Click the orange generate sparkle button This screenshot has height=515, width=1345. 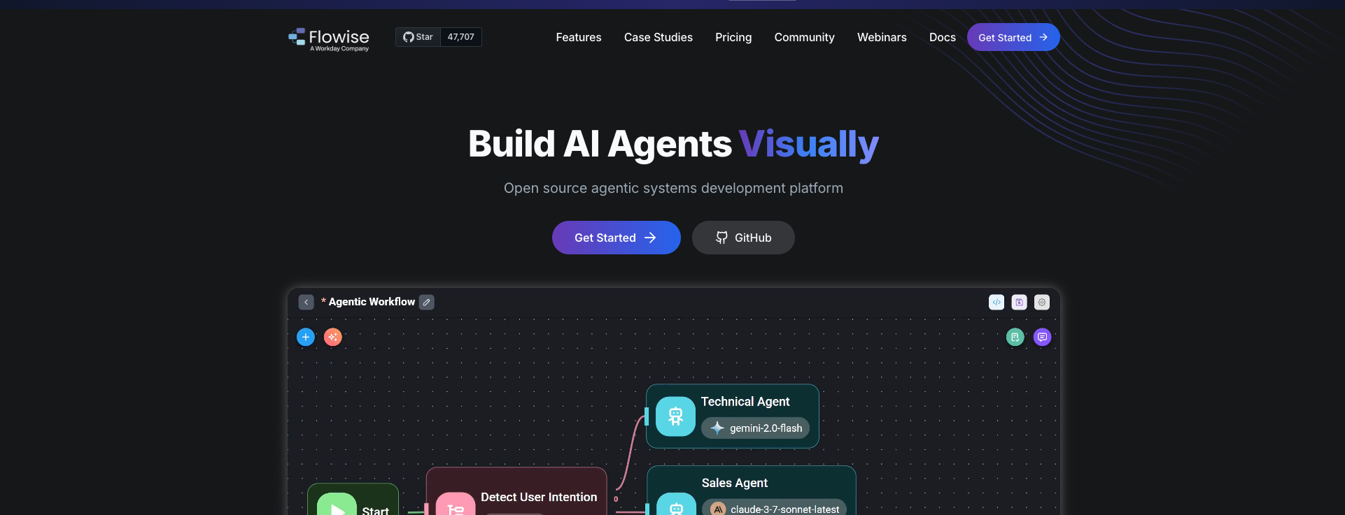[x=333, y=337]
